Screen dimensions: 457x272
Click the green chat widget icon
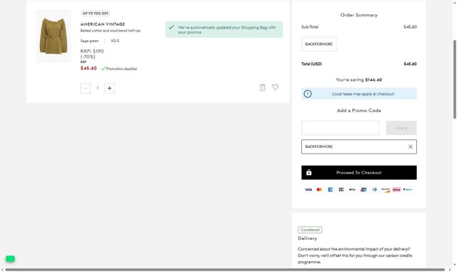10,258
